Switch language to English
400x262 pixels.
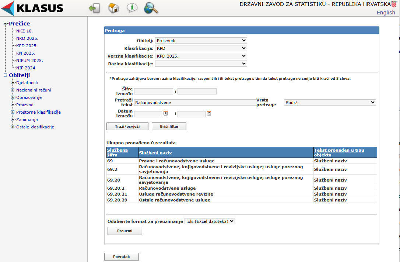point(386,13)
